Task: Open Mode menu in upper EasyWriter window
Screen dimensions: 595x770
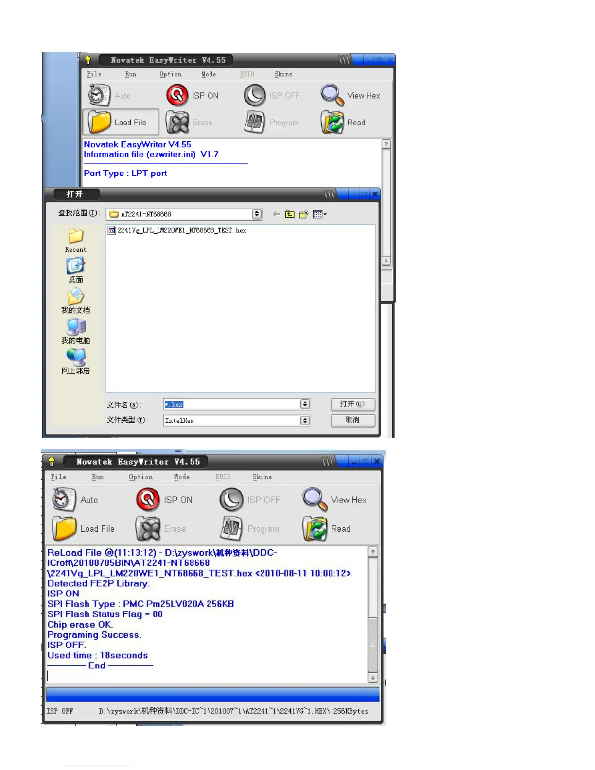Action: [209, 74]
